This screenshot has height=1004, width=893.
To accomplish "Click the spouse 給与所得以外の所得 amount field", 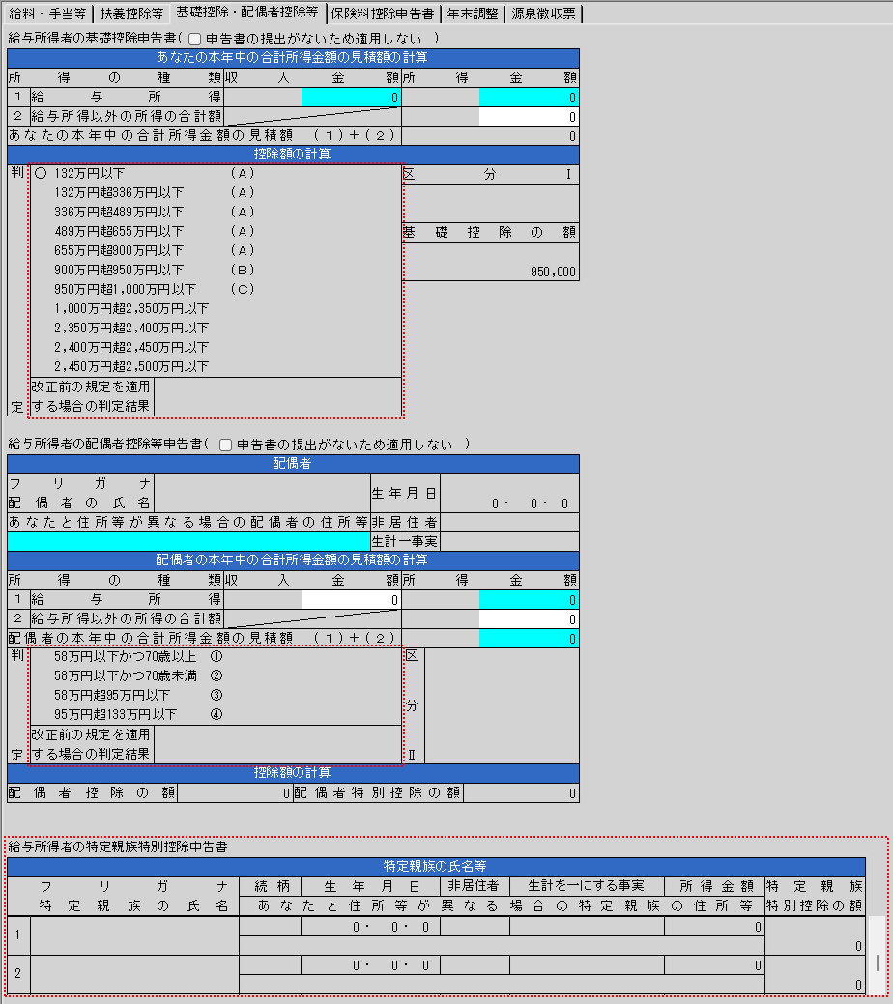I will [x=529, y=619].
